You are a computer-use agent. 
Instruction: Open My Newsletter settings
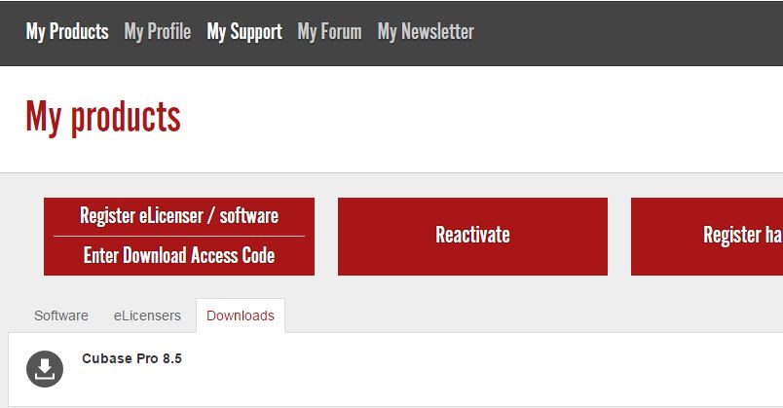coord(426,32)
